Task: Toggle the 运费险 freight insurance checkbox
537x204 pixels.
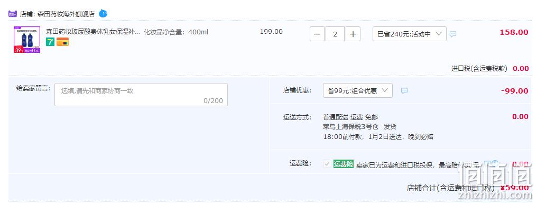Action: tap(327, 164)
